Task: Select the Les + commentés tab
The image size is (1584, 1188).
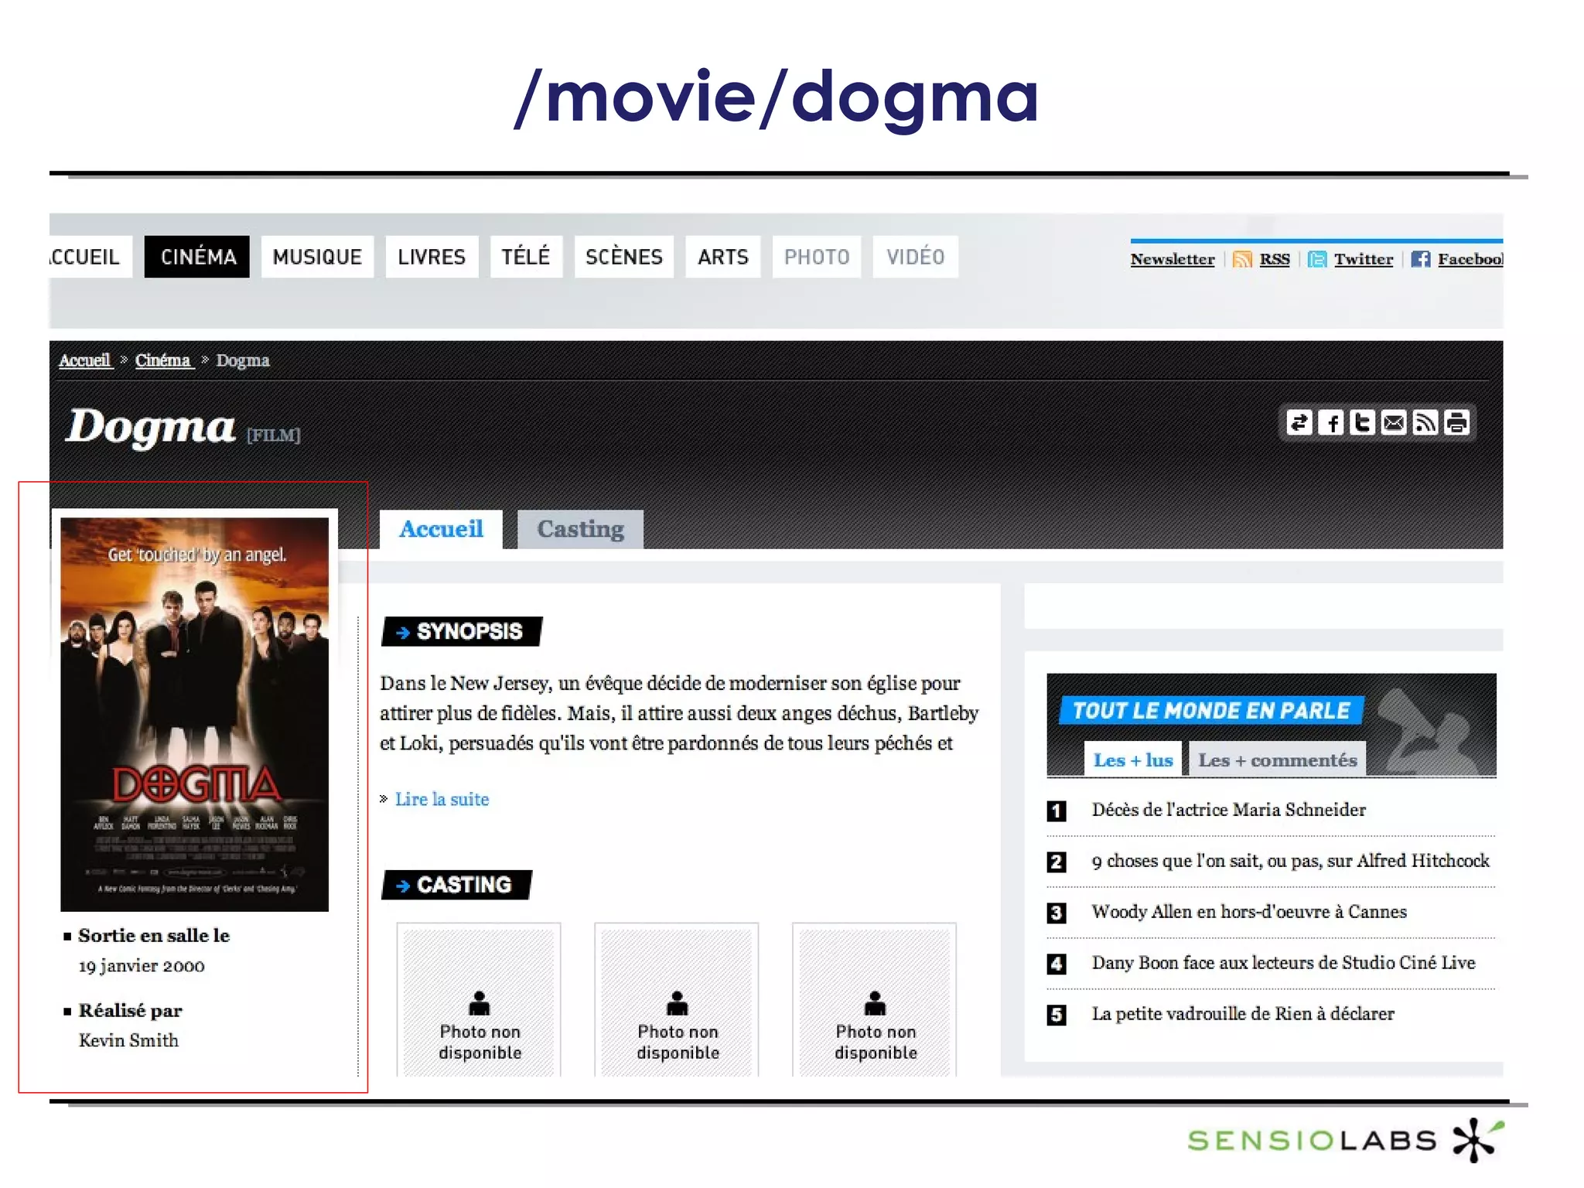Action: click(x=1278, y=760)
